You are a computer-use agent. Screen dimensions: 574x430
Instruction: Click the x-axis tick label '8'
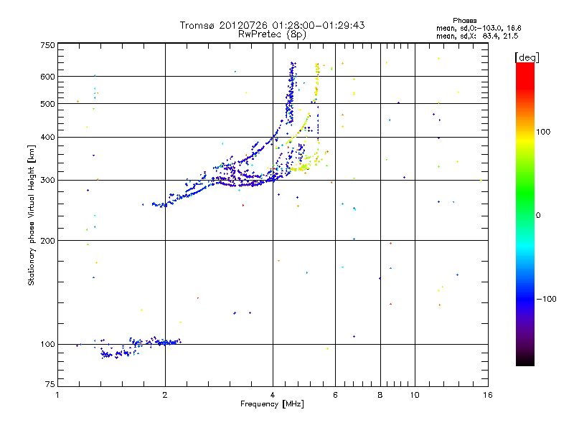point(380,395)
